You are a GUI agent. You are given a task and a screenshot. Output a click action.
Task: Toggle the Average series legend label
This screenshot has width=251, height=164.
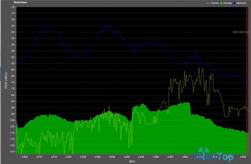click(228, 3)
